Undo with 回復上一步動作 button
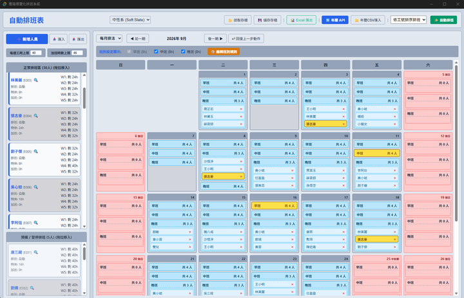Viewport: 464px width, 298px height. click(246, 39)
